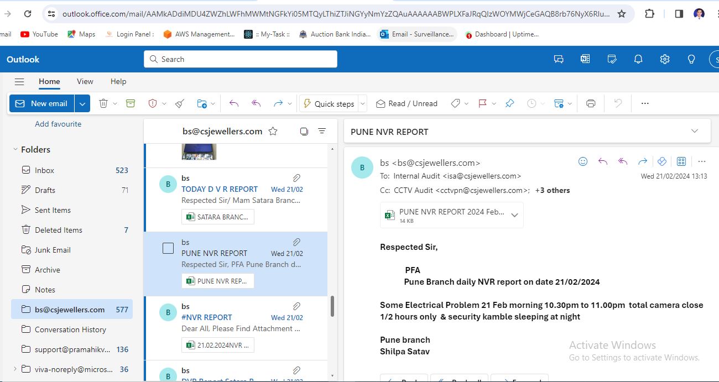Open the Sent Items folder

(x=72, y=210)
